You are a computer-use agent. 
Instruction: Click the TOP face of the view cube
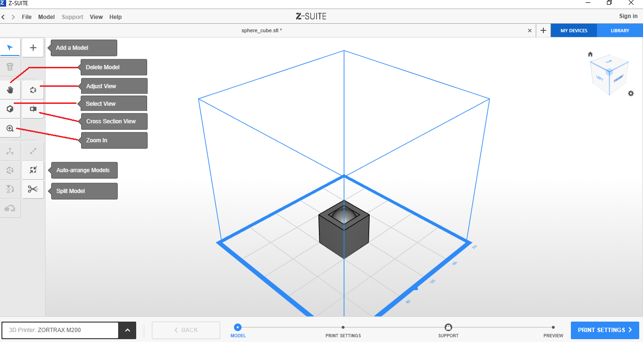pos(609,62)
